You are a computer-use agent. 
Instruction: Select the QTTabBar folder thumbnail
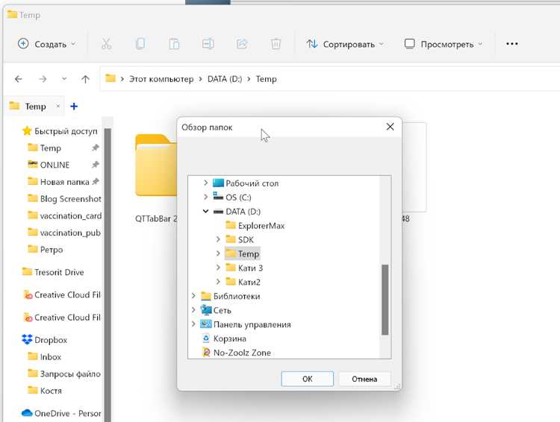coord(156,166)
